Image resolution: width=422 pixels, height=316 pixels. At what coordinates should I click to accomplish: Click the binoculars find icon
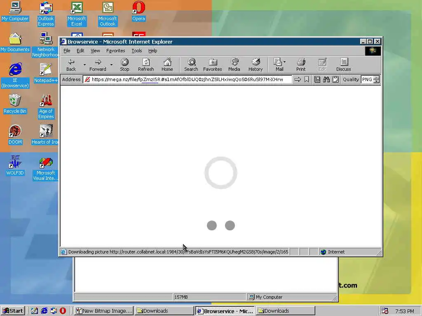[326, 79]
